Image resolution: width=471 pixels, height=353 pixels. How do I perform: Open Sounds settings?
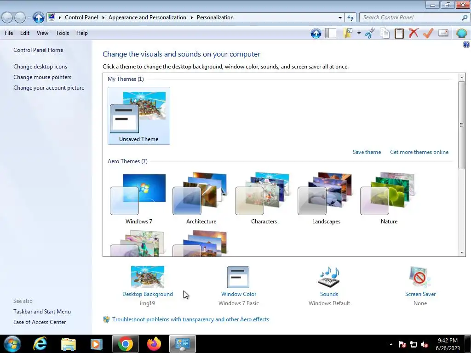(x=329, y=294)
